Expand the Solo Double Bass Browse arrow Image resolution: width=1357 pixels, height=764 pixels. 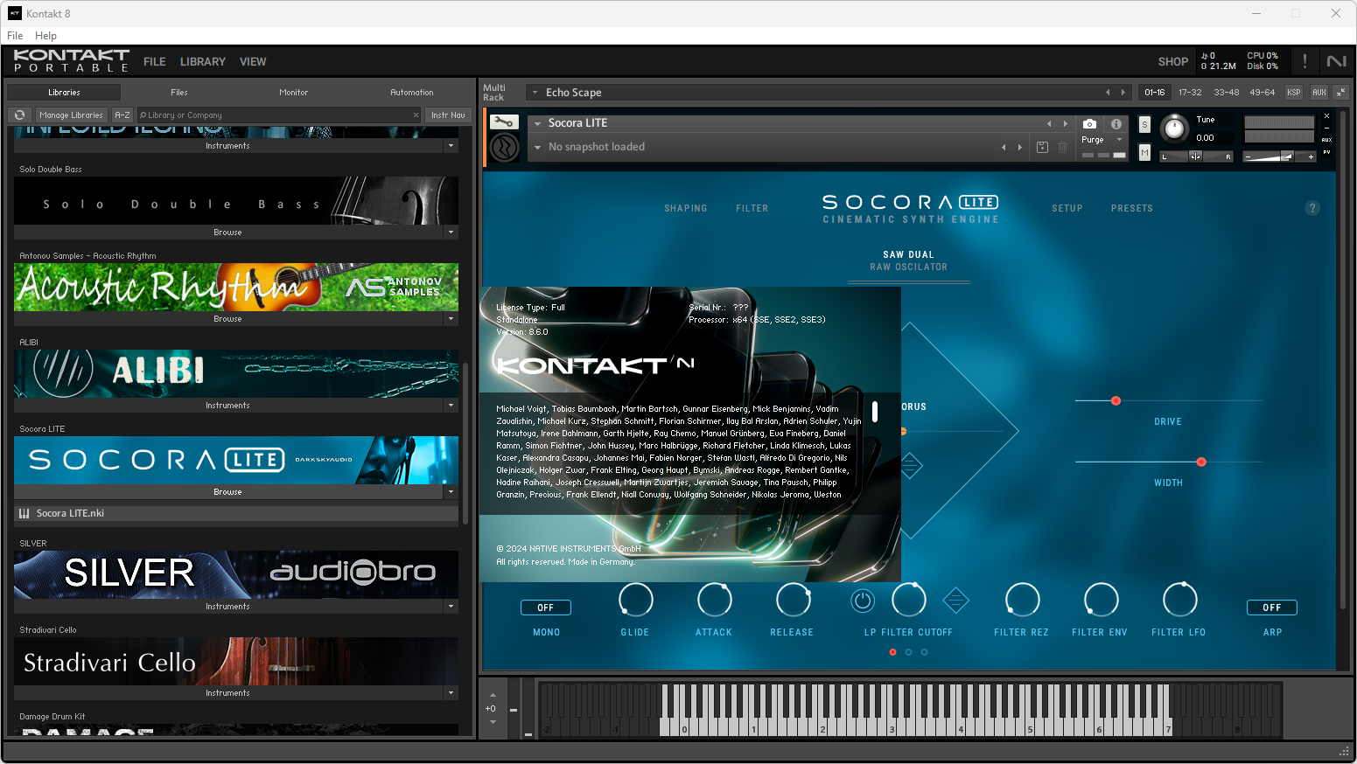(x=451, y=233)
